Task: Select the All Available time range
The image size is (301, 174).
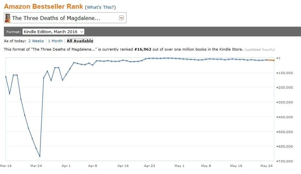Action: 80,41
